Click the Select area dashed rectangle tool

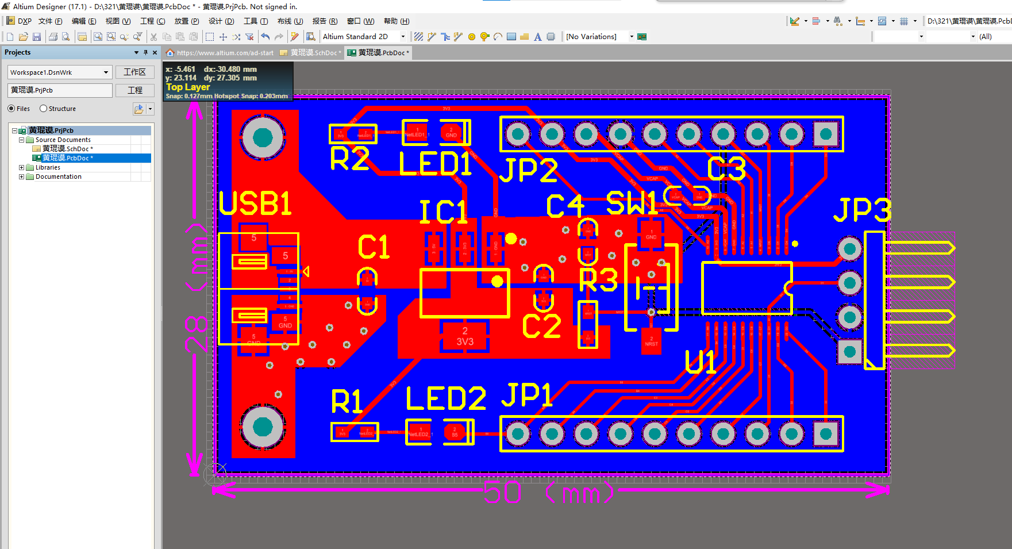pyautogui.click(x=210, y=37)
